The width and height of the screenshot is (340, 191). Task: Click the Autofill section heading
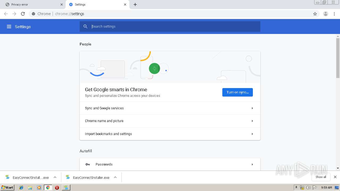(86, 151)
